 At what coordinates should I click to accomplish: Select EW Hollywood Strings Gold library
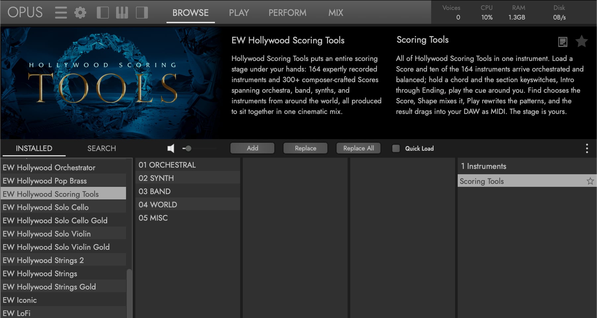[63, 287]
